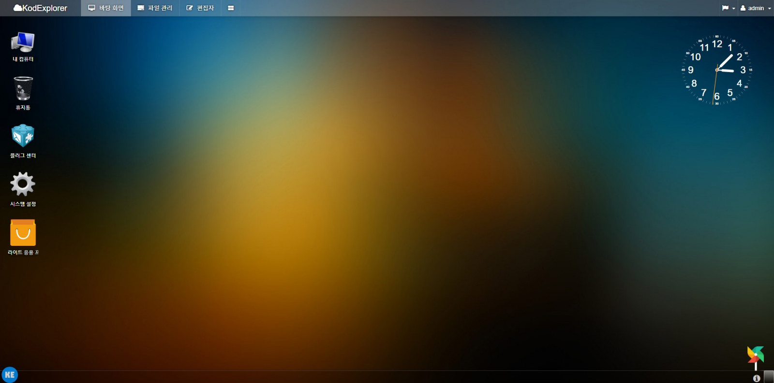774x383 pixels.
Task: Open the orange 라이트 응용 프 app store icon
Action: point(23,237)
